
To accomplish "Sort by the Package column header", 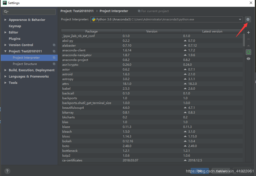I will click(x=91, y=31).
